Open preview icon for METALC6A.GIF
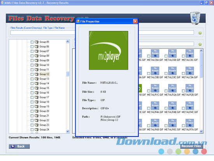214x161 pixels. (155, 53)
